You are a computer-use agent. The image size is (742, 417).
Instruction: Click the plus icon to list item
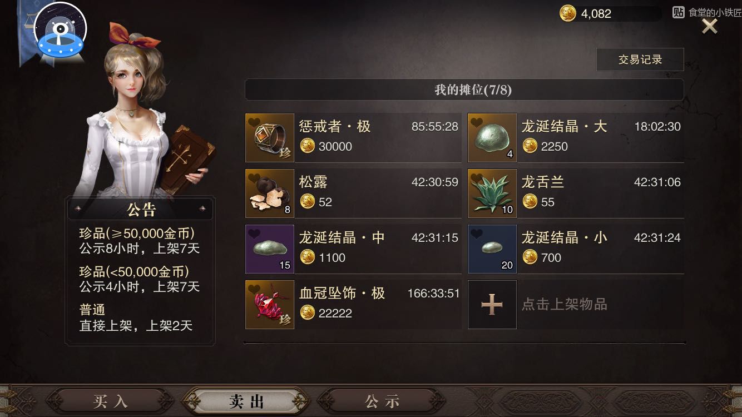pyautogui.click(x=492, y=305)
